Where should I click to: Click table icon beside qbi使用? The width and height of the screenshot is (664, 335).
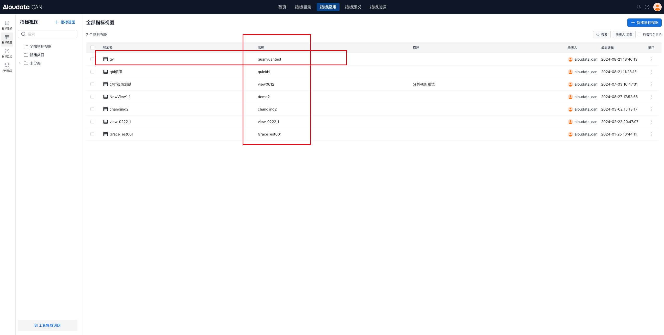[x=106, y=72]
